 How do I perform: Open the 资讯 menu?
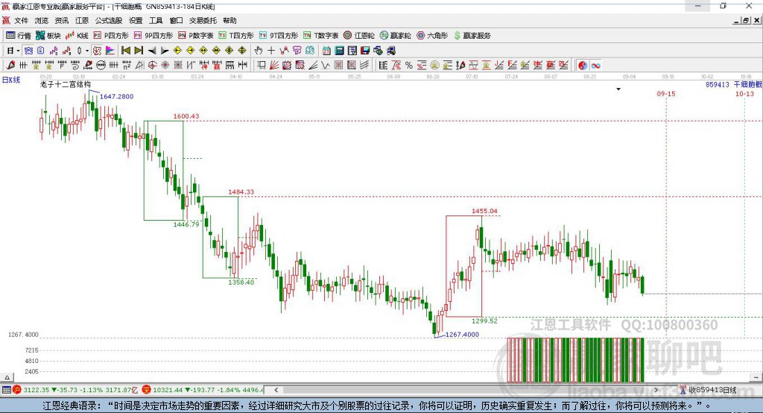pyautogui.click(x=61, y=20)
